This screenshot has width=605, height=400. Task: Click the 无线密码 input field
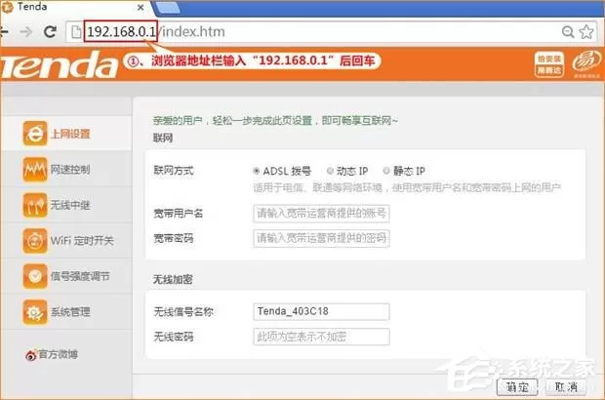tap(321, 337)
